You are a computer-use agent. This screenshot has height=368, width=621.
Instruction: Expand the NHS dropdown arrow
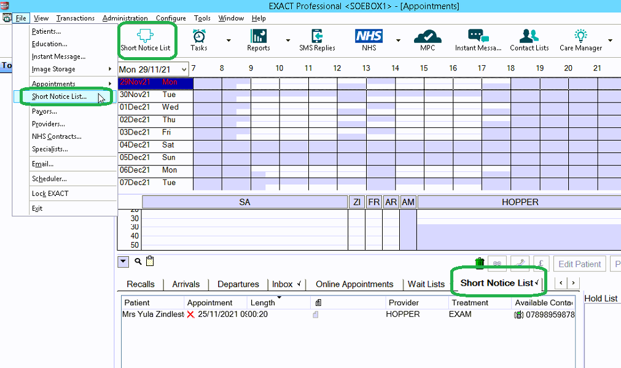398,41
